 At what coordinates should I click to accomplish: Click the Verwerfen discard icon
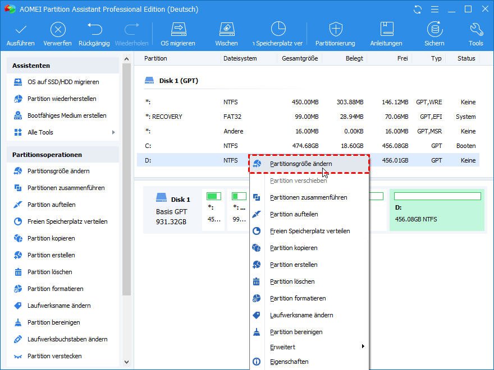pyautogui.click(x=58, y=30)
